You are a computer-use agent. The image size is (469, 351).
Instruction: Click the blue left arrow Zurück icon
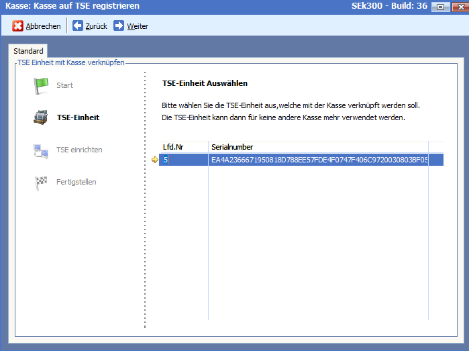[x=78, y=26]
